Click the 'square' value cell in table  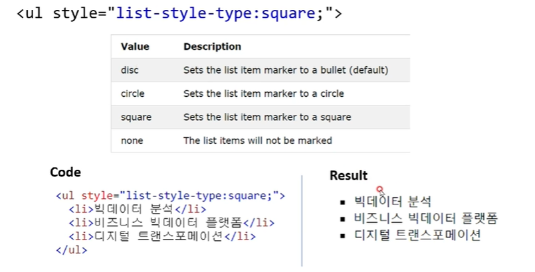point(136,117)
